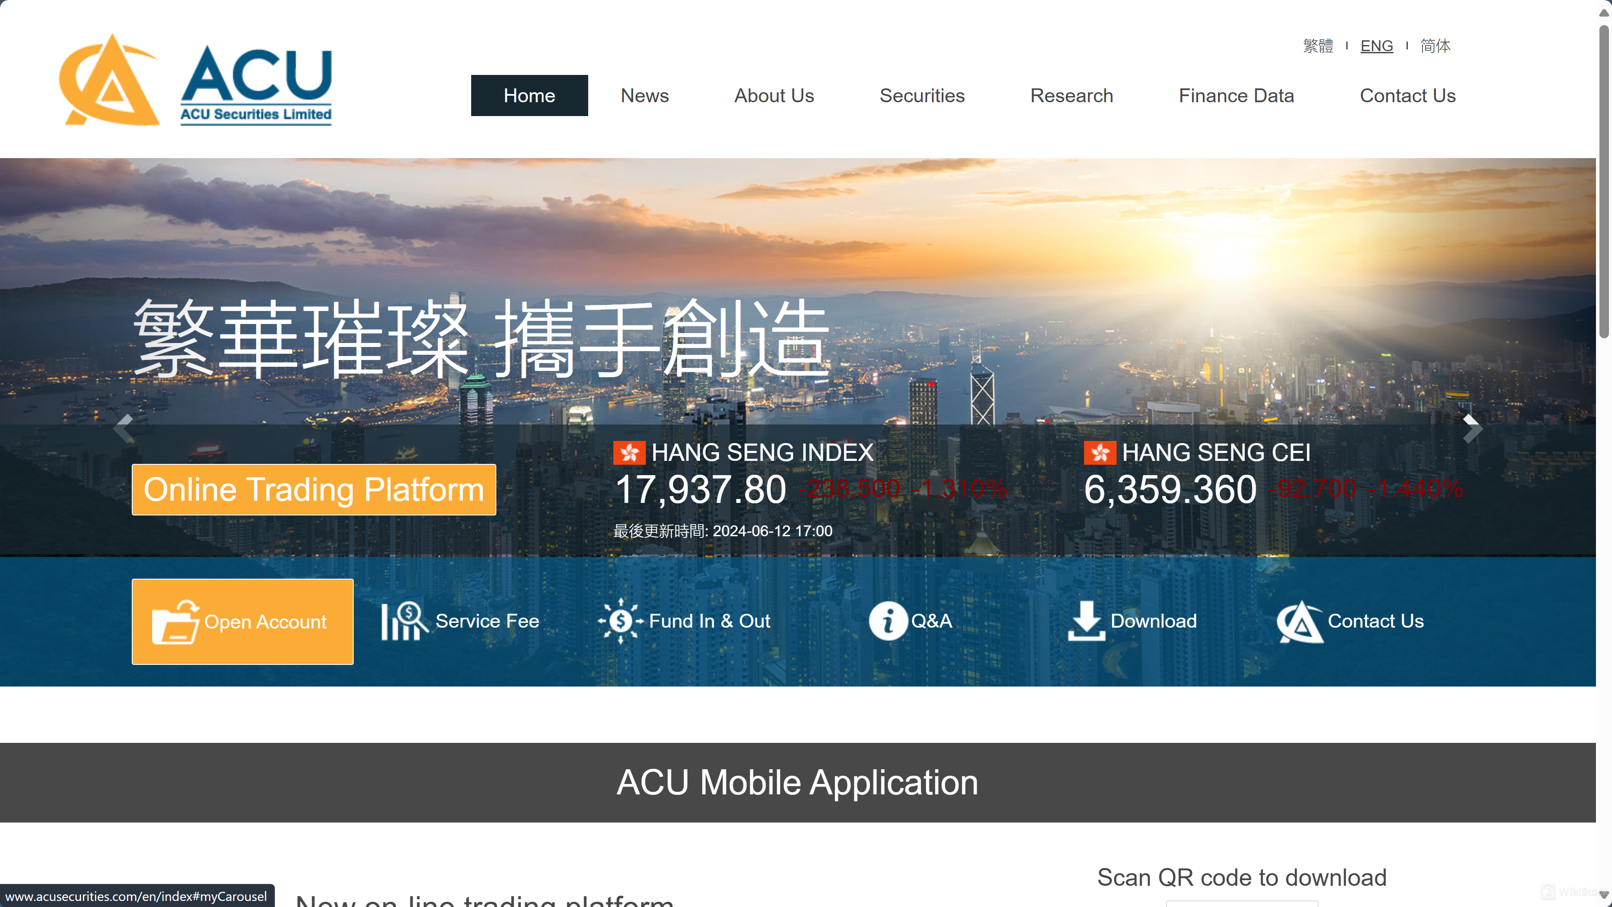Switch language to Simplified Chinese 简体
Viewport: 1612px width, 907px height.
(x=1435, y=45)
